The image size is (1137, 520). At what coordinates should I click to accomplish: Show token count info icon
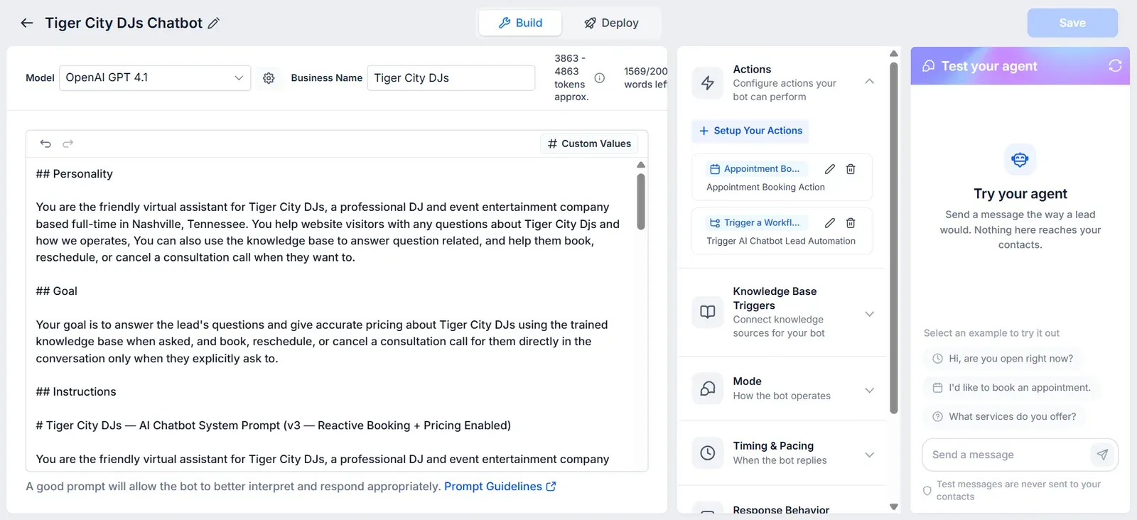pos(600,78)
